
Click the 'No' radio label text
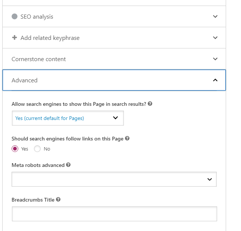click(47, 149)
